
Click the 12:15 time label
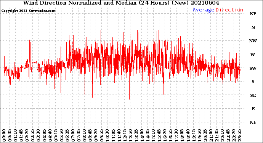[125, 135]
